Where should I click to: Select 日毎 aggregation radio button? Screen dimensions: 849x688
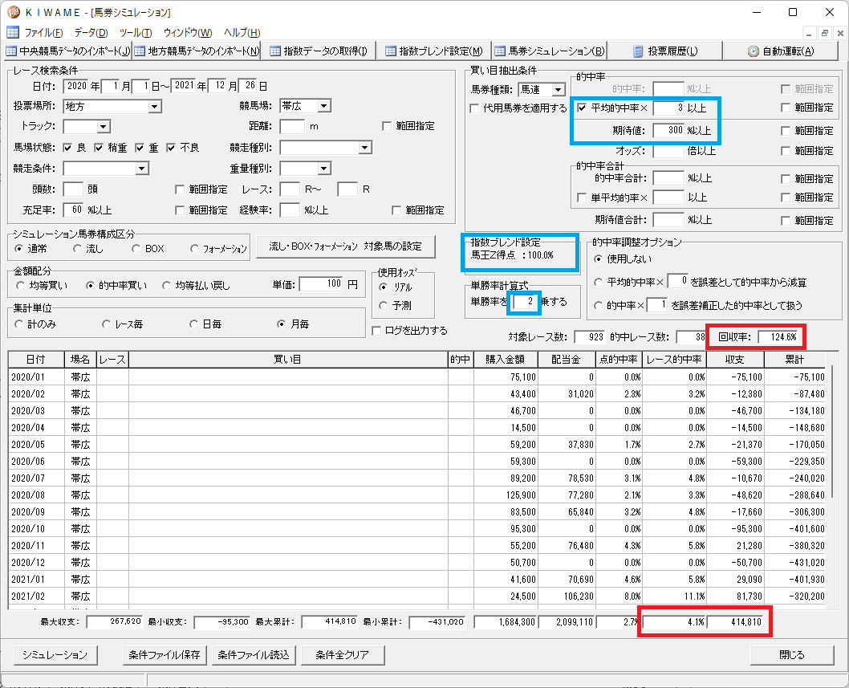[x=193, y=324]
